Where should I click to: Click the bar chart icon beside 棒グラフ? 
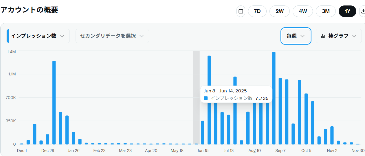[x=323, y=36]
